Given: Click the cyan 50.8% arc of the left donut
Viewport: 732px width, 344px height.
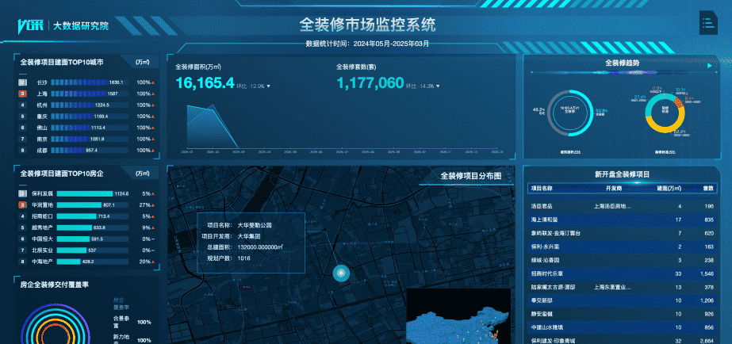Looking at the screenshot, I should (590, 113).
